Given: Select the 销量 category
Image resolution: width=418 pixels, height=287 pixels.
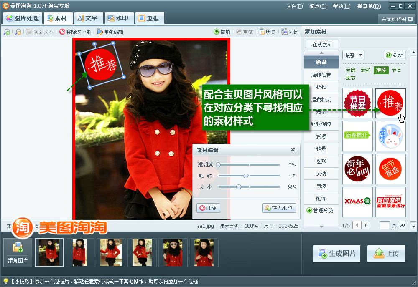Looking at the screenshot, I should click(x=321, y=149).
